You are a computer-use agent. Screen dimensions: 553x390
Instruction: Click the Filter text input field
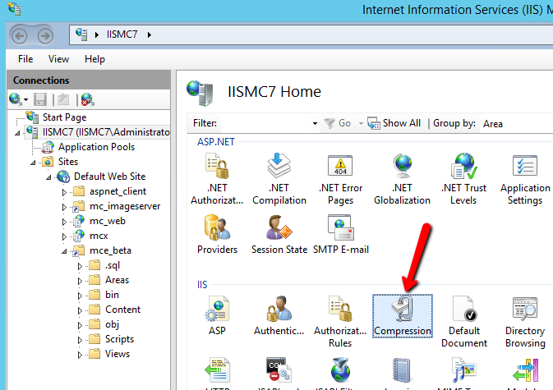(265, 123)
